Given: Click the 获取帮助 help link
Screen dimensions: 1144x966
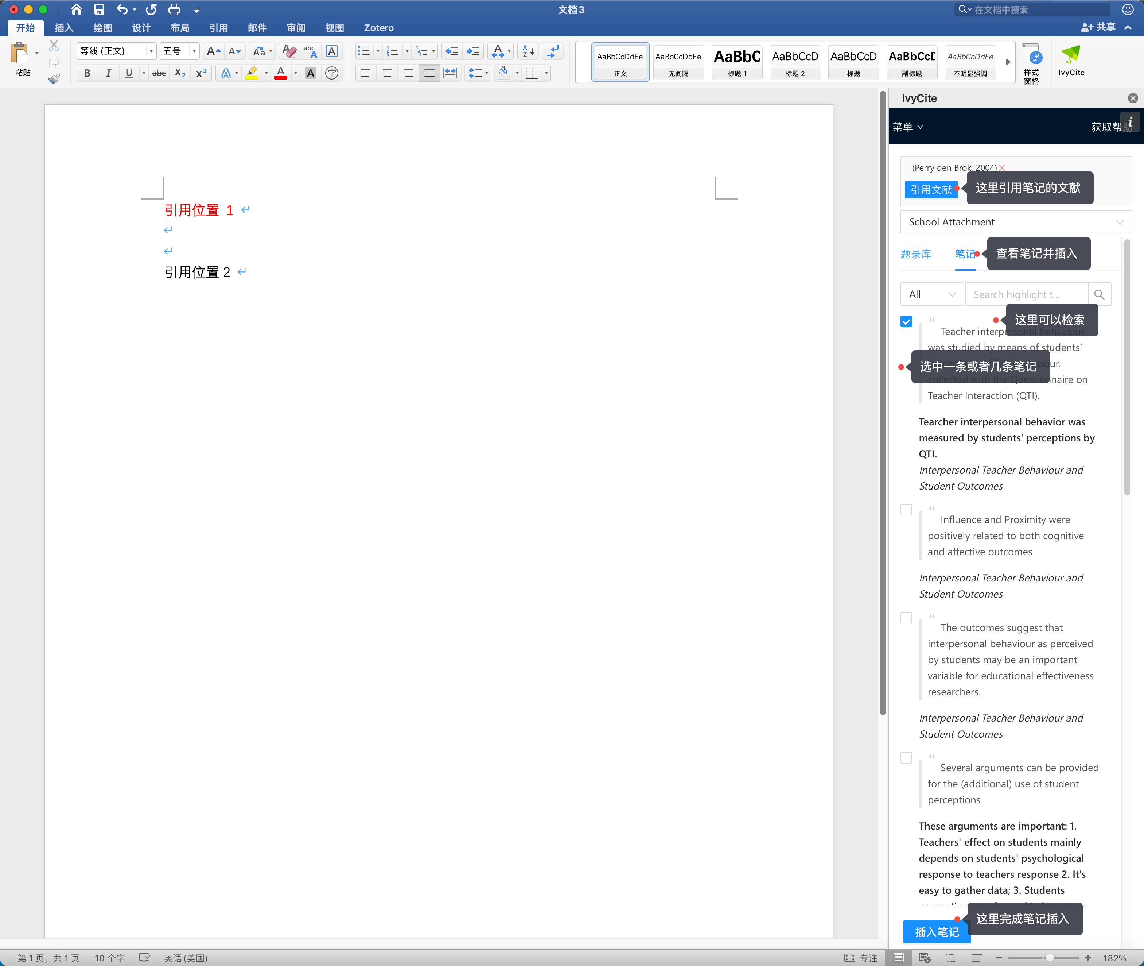Looking at the screenshot, I should click(x=1111, y=127).
